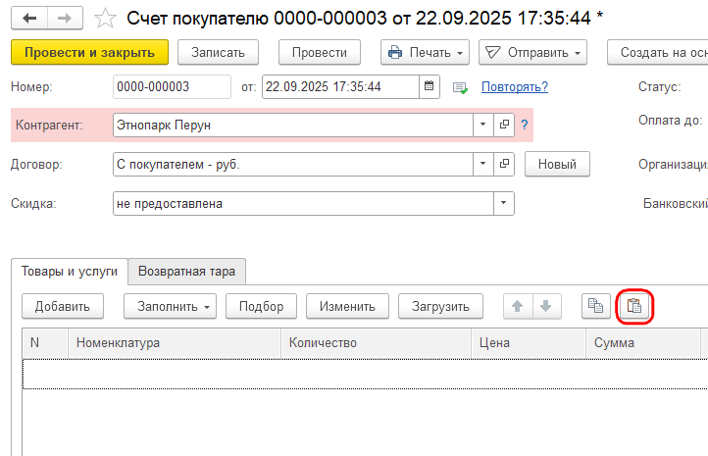Open Контрагент card with the open icon
The width and height of the screenshot is (708, 456).
(504, 125)
